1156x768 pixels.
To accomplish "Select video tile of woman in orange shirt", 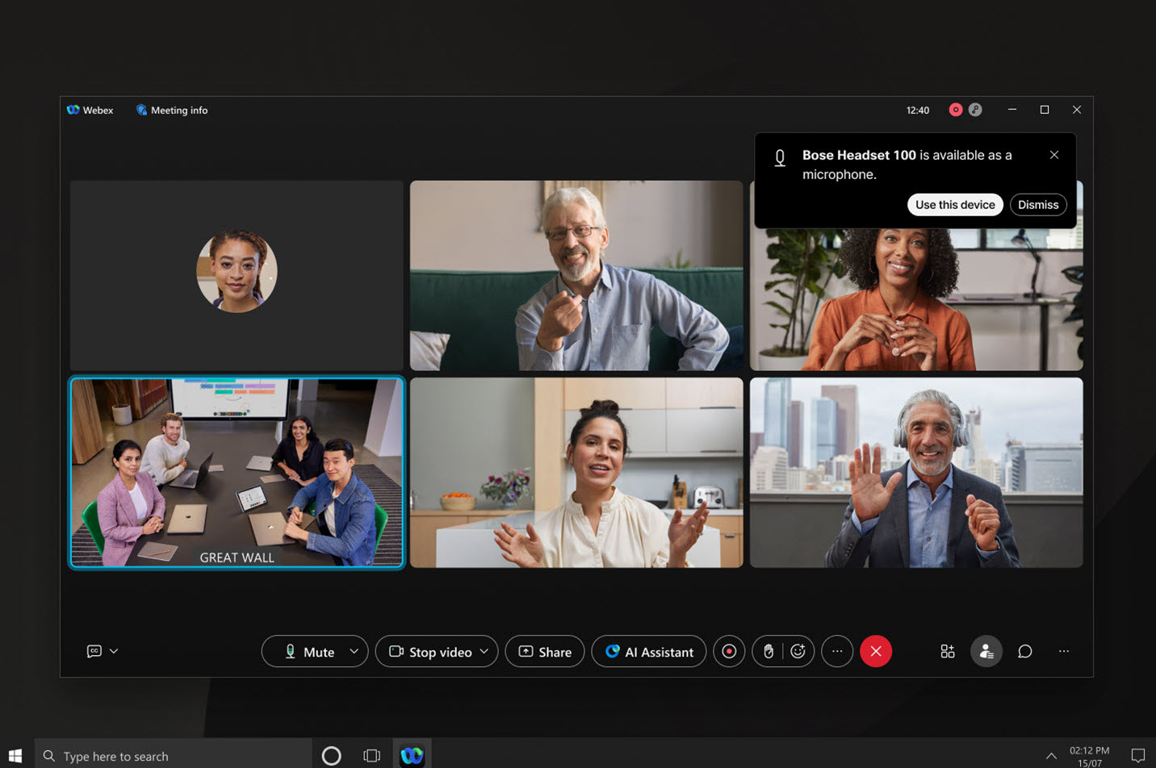I will click(x=916, y=298).
